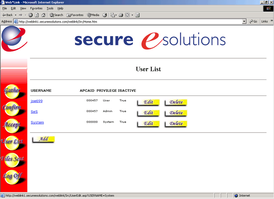This screenshot has height=199, width=274.
Task: Open the Favorites menu in menu bar
Action: point(36,8)
